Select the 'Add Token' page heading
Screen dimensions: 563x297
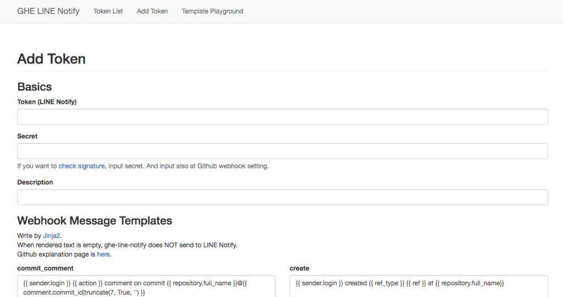(51, 59)
